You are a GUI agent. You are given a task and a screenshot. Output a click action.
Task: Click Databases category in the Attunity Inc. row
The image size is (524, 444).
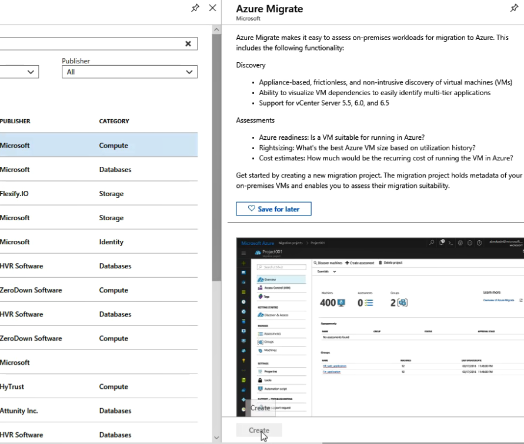pos(115,411)
